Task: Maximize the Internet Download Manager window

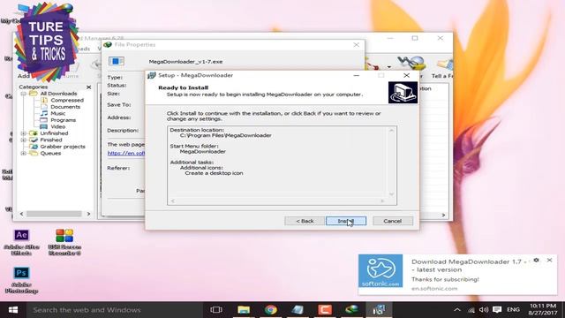Action: 415,38
